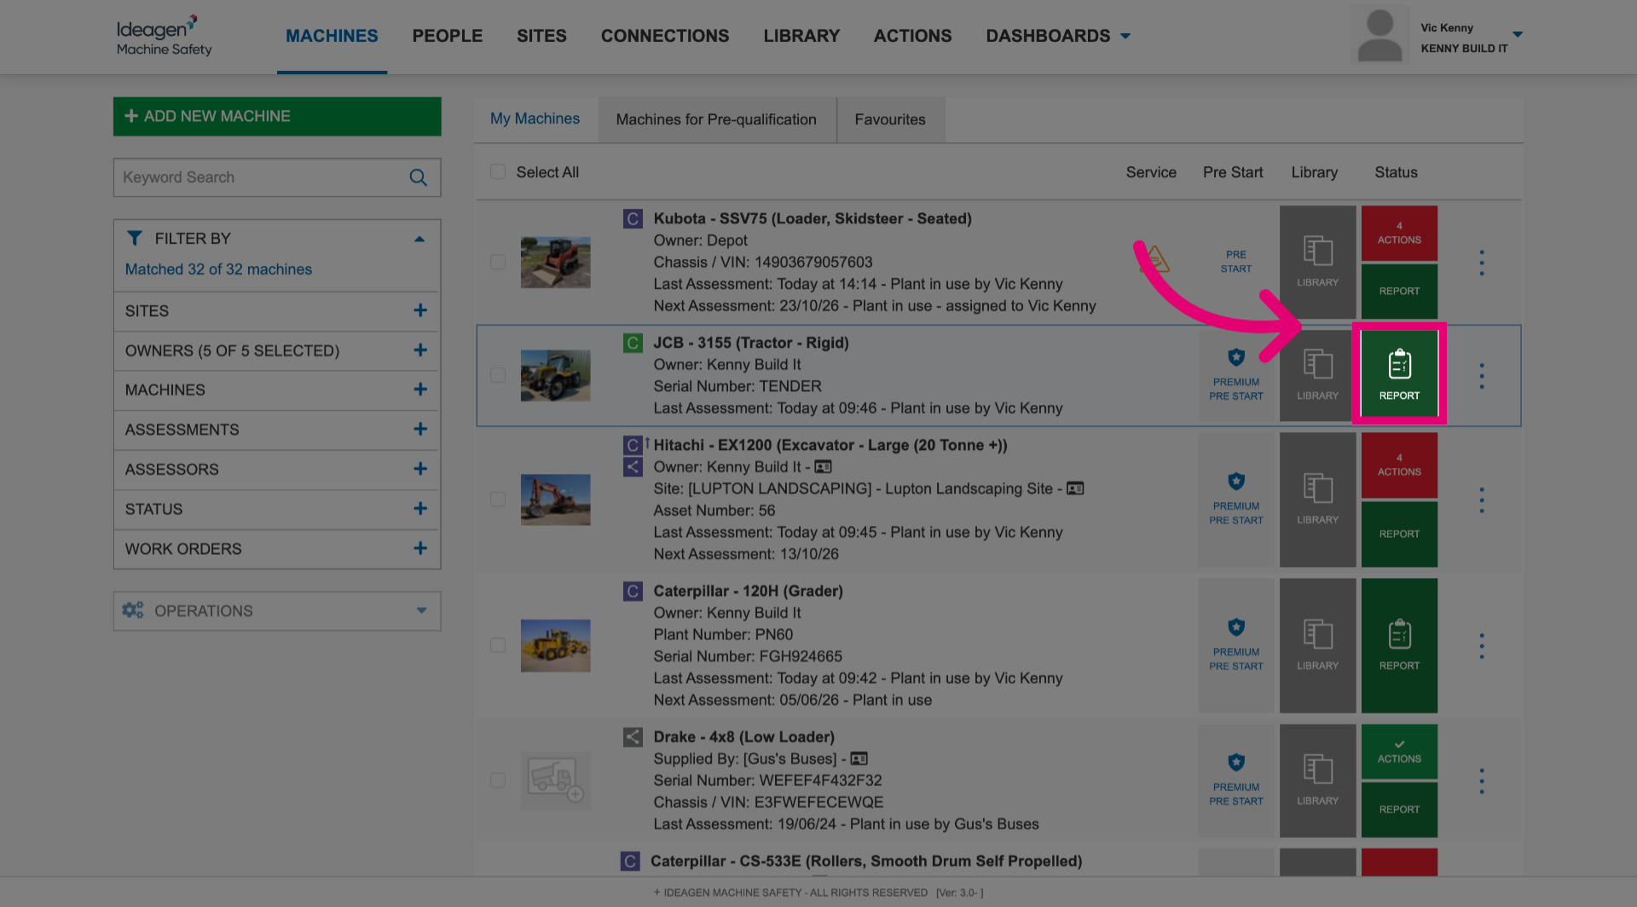This screenshot has height=907, width=1637.
Task: View 4 Actions for Kubota SSV75
Action: [x=1399, y=234]
